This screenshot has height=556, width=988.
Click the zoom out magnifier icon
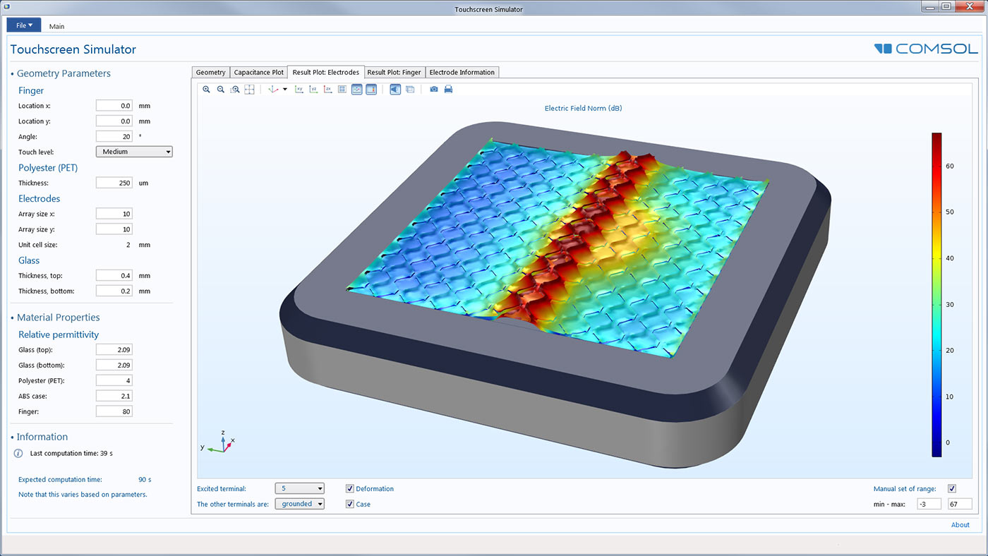click(x=221, y=90)
